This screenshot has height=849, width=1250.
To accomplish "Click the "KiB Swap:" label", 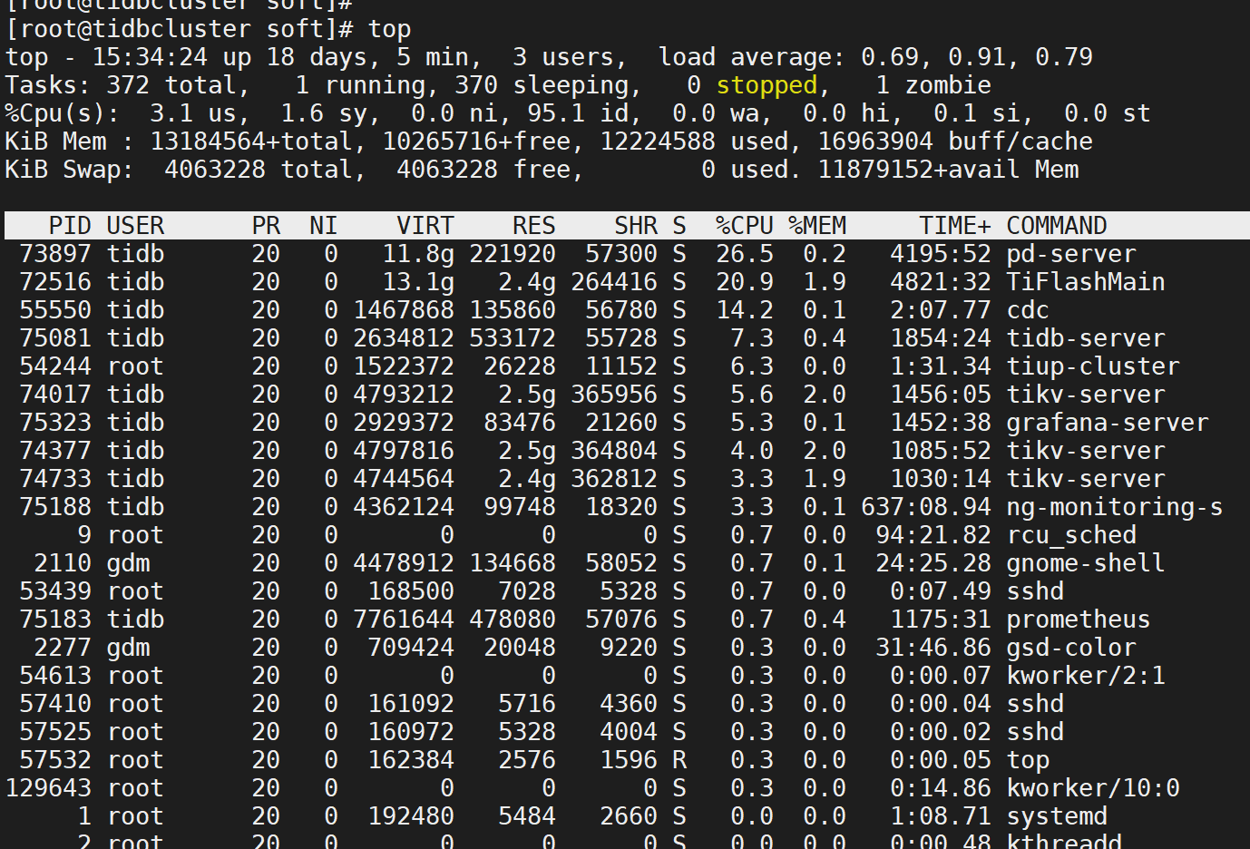I will (x=70, y=170).
